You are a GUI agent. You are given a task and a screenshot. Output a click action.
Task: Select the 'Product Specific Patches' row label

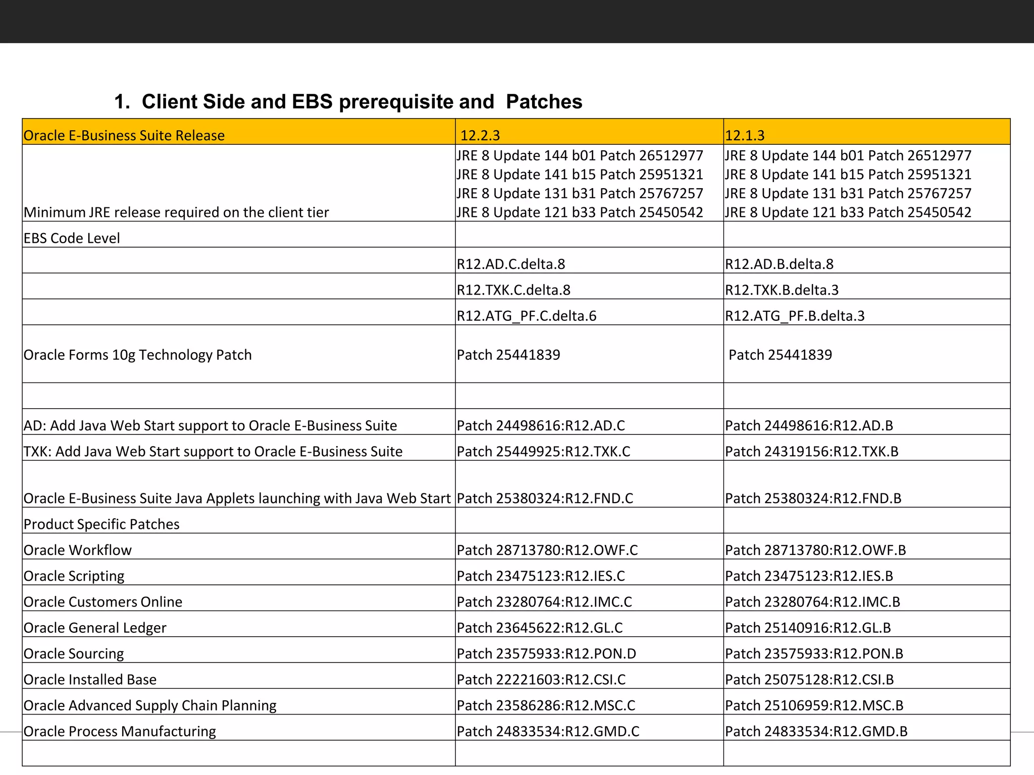pos(101,524)
